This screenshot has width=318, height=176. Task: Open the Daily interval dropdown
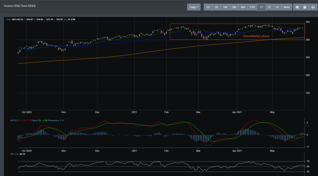[194, 7]
